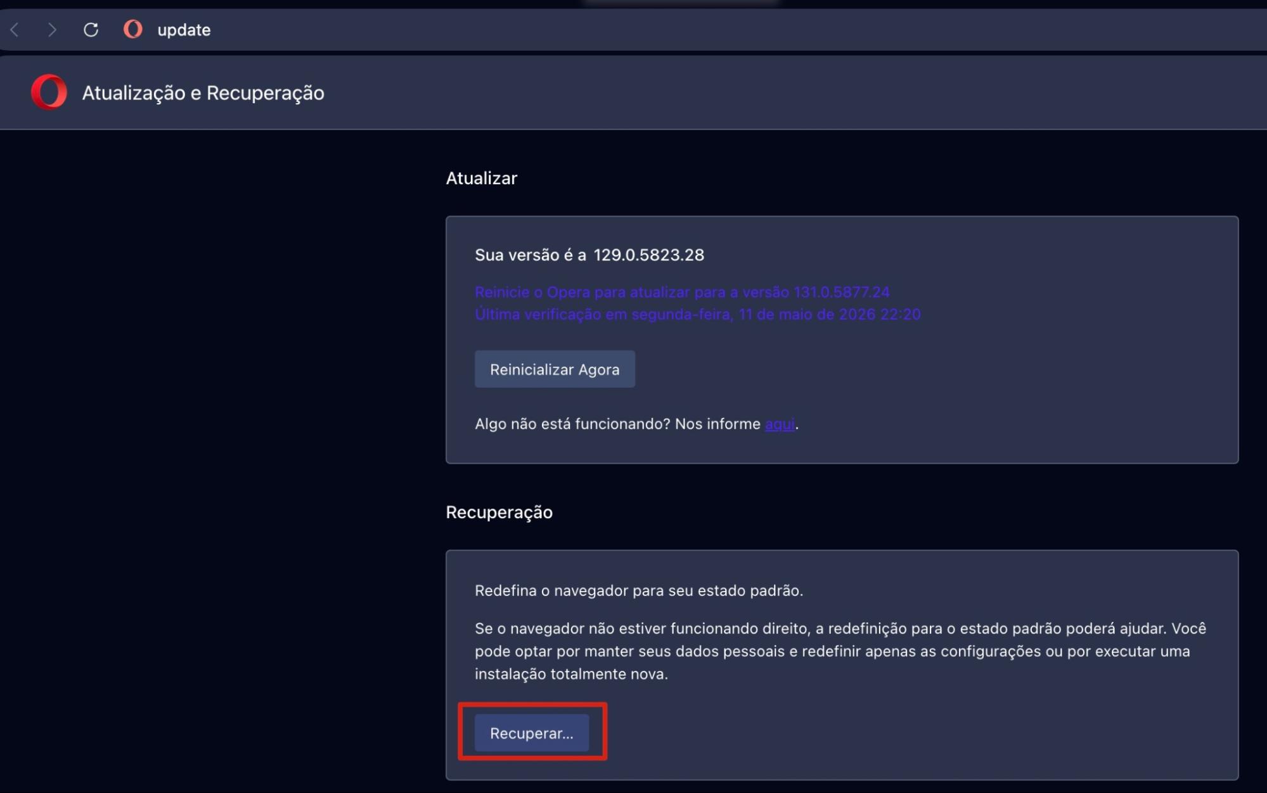Click the Reinicializar Agora button
Viewport: 1267px width, 793px height.
tap(555, 369)
